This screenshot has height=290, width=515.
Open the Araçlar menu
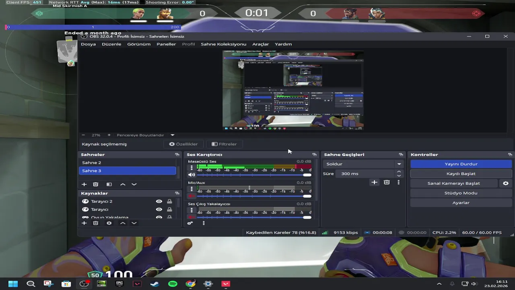[260, 44]
